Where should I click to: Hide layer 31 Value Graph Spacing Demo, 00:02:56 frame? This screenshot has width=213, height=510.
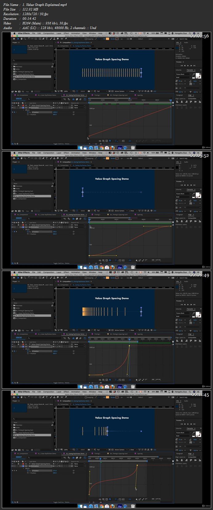(x=13, y=105)
